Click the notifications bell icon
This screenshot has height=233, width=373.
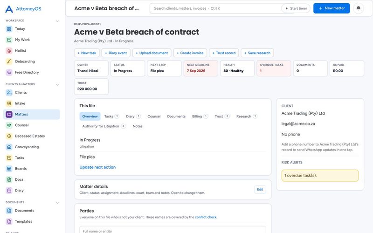[358, 8]
